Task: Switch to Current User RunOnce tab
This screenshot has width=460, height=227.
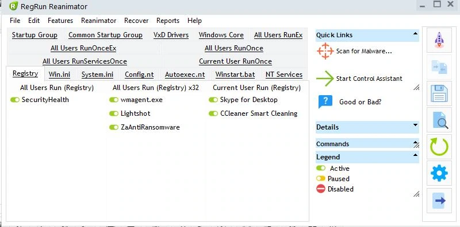Action: click(x=236, y=61)
